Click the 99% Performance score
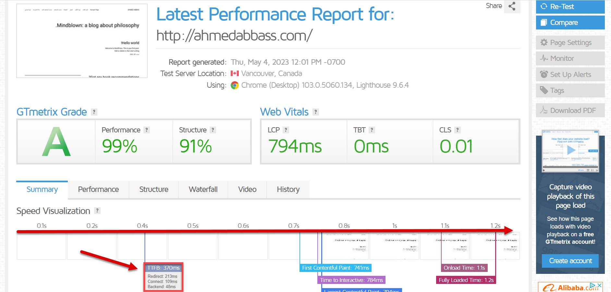This screenshot has height=292, width=611. 120,146
